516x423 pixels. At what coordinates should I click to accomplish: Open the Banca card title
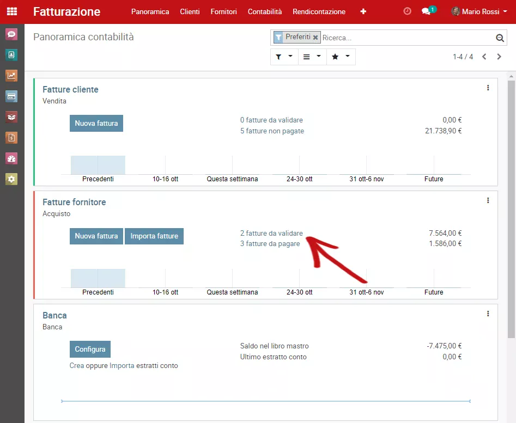pyautogui.click(x=54, y=316)
